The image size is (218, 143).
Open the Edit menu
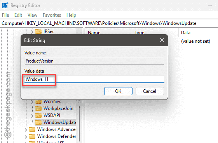(x=18, y=15)
